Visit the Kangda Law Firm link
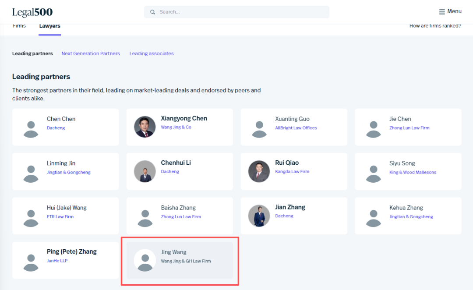The width and height of the screenshot is (473, 290). (292, 171)
